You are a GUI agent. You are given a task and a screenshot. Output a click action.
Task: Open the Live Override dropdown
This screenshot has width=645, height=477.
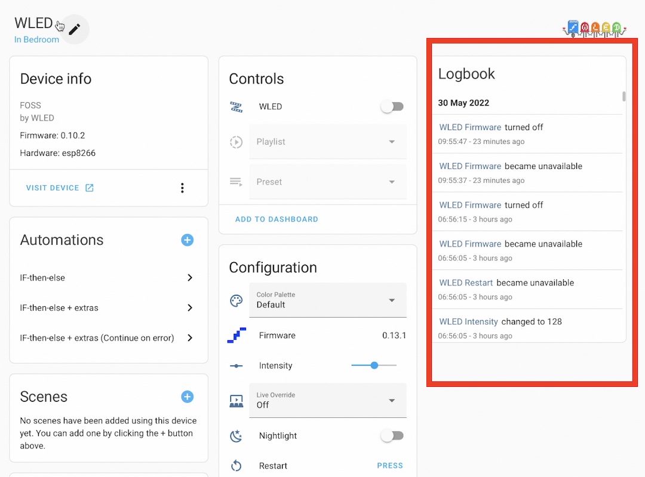tap(328, 401)
